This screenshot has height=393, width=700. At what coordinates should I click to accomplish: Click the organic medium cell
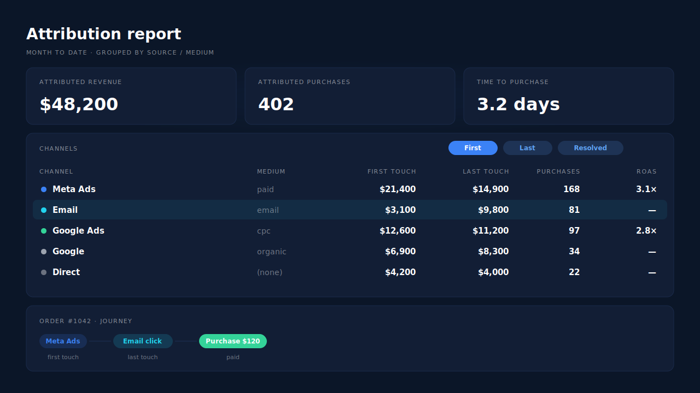(272, 252)
